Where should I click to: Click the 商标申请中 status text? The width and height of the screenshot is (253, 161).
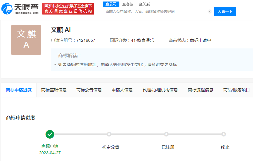point(200,40)
